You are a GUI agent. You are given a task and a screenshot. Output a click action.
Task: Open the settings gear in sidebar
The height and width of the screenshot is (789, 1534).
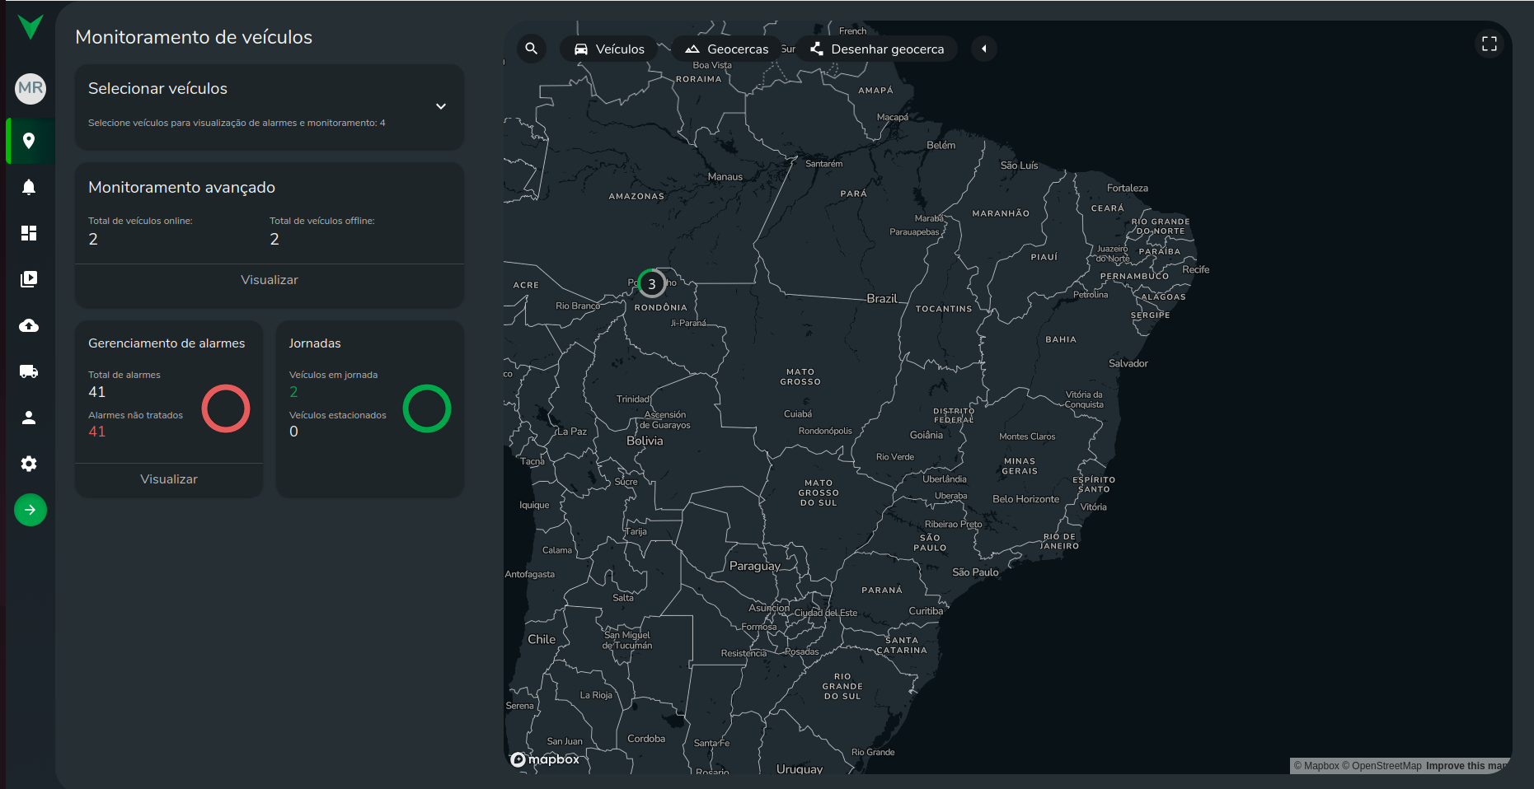pyautogui.click(x=30, y=464)
